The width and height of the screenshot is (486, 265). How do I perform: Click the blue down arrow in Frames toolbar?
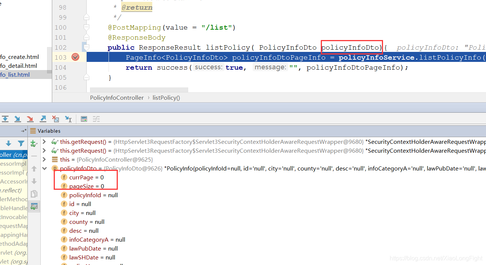tap(9, 143)
